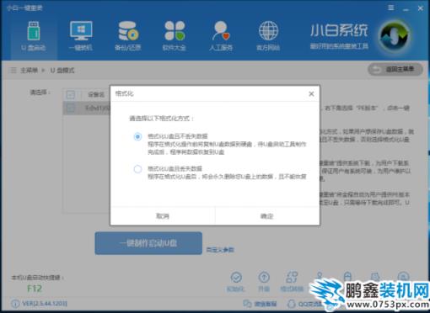Select 格式化U盘且不丢失数据 radio option
The image size is (430, 313).
pyautogui.click(x=137, y=136)
